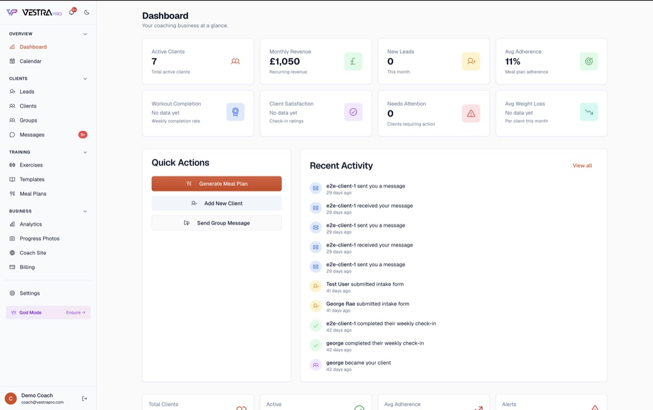Click Test User intake form icon
The width and height of the screenshot is (653, 410).
pyautogui.click(x=316, y=286)
